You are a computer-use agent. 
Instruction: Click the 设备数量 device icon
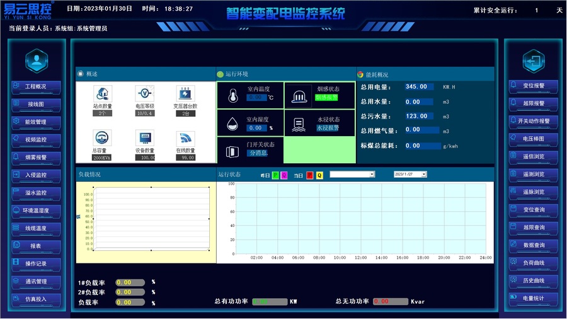click(x=145, y=138)
